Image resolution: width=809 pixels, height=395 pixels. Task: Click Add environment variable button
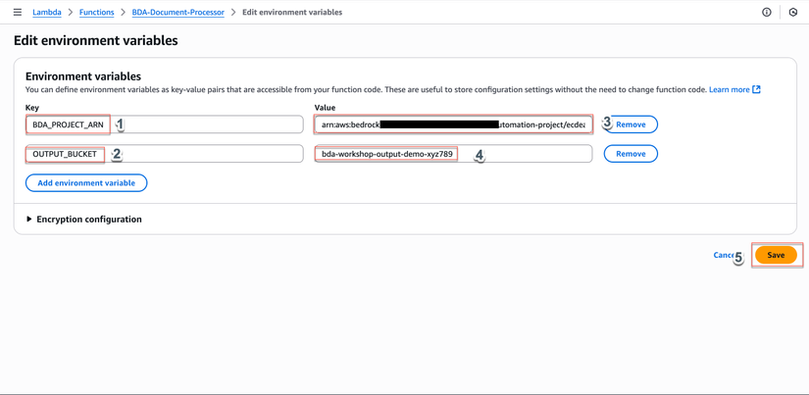click(86, 183)
